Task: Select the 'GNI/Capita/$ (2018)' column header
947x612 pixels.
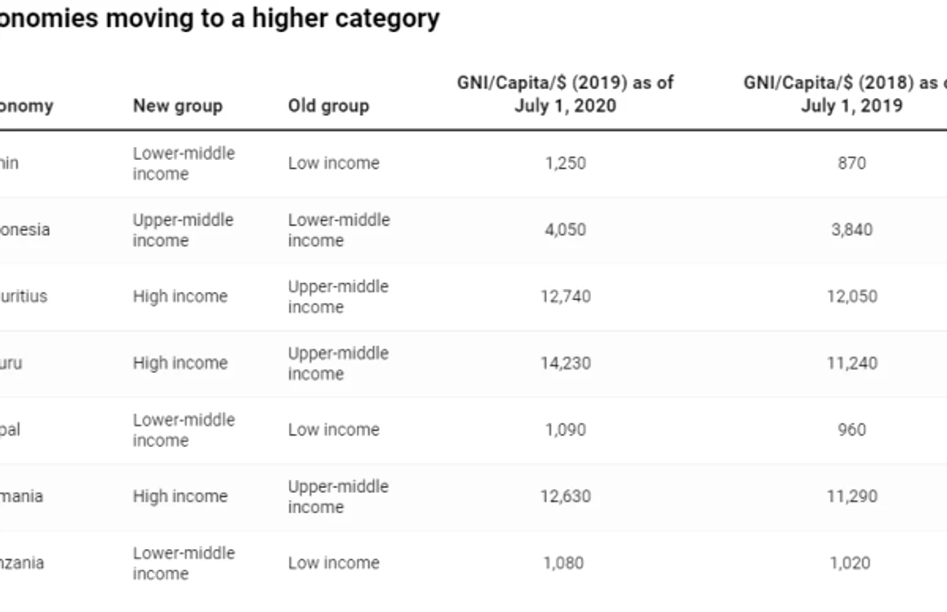Action: click(845, 94)
